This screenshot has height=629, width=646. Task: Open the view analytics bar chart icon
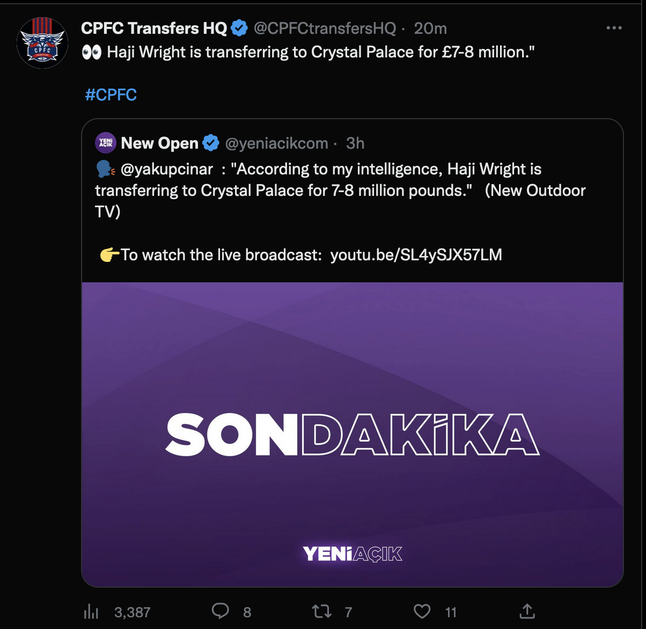point(91,612)
